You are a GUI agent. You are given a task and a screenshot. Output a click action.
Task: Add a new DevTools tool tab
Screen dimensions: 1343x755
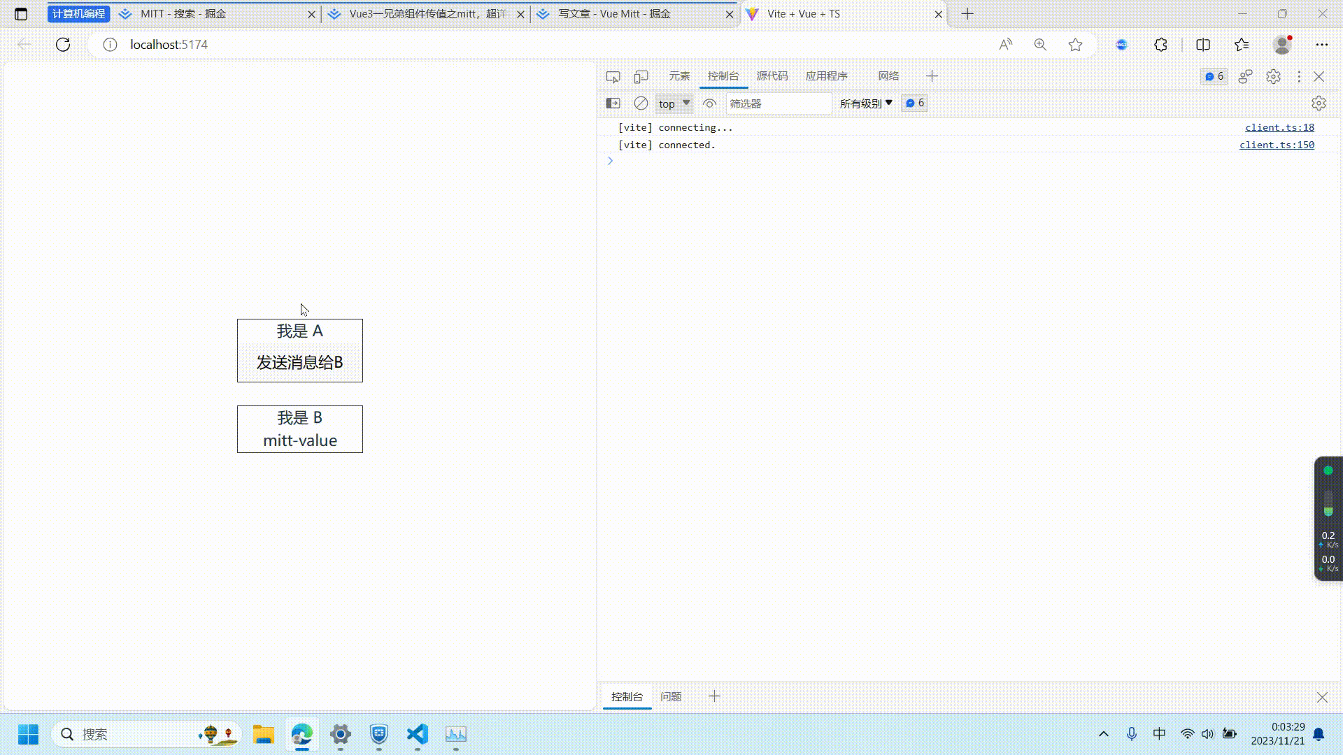pyautogui.click(x=932, y=76)
